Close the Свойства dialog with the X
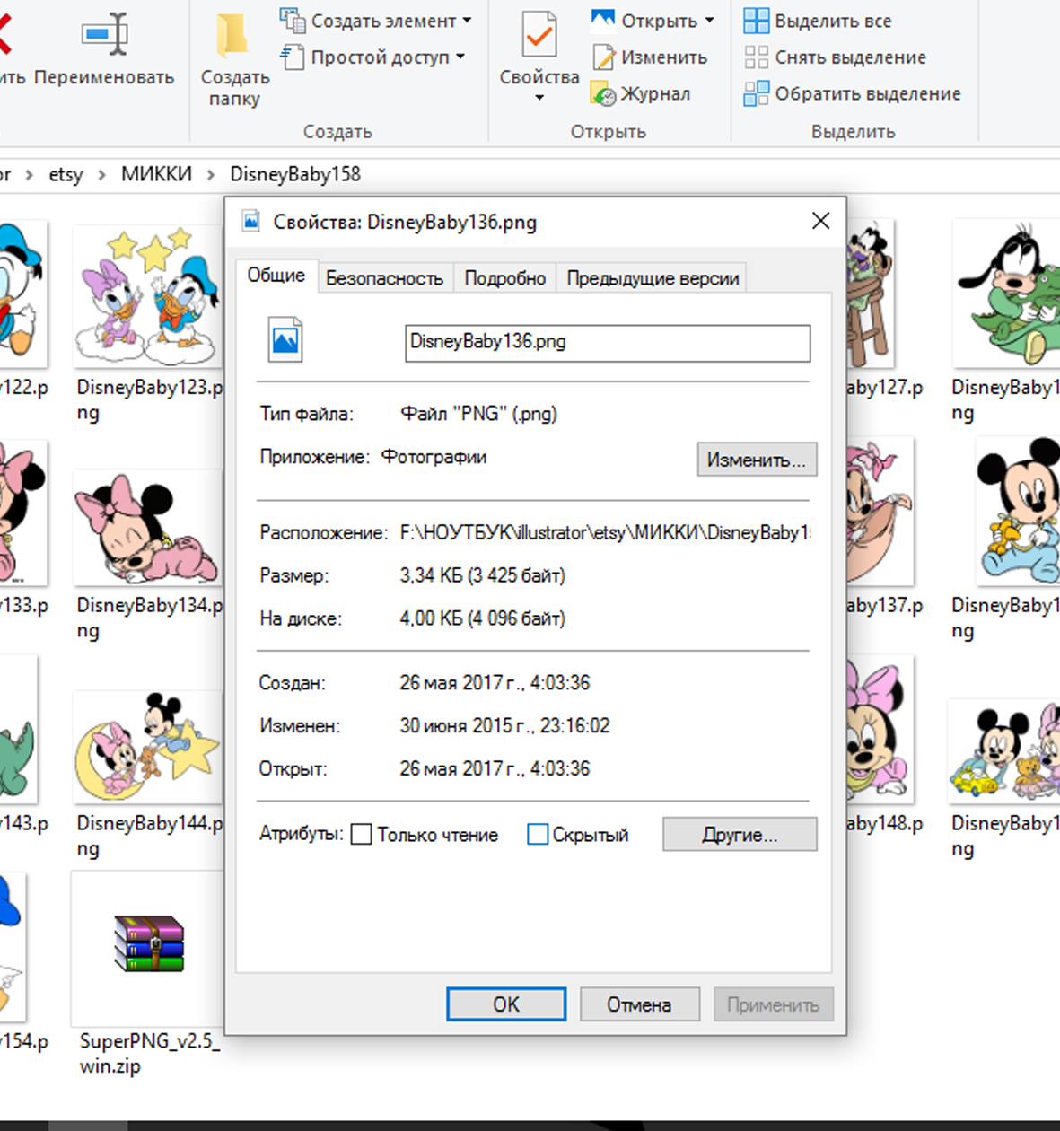Screen dimensions: 1060x1131 tap(820, 221)
